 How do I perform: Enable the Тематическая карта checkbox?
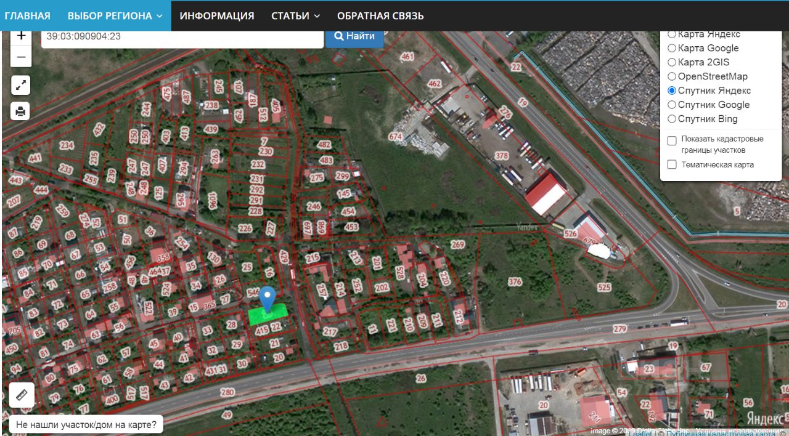coord(672,164)
